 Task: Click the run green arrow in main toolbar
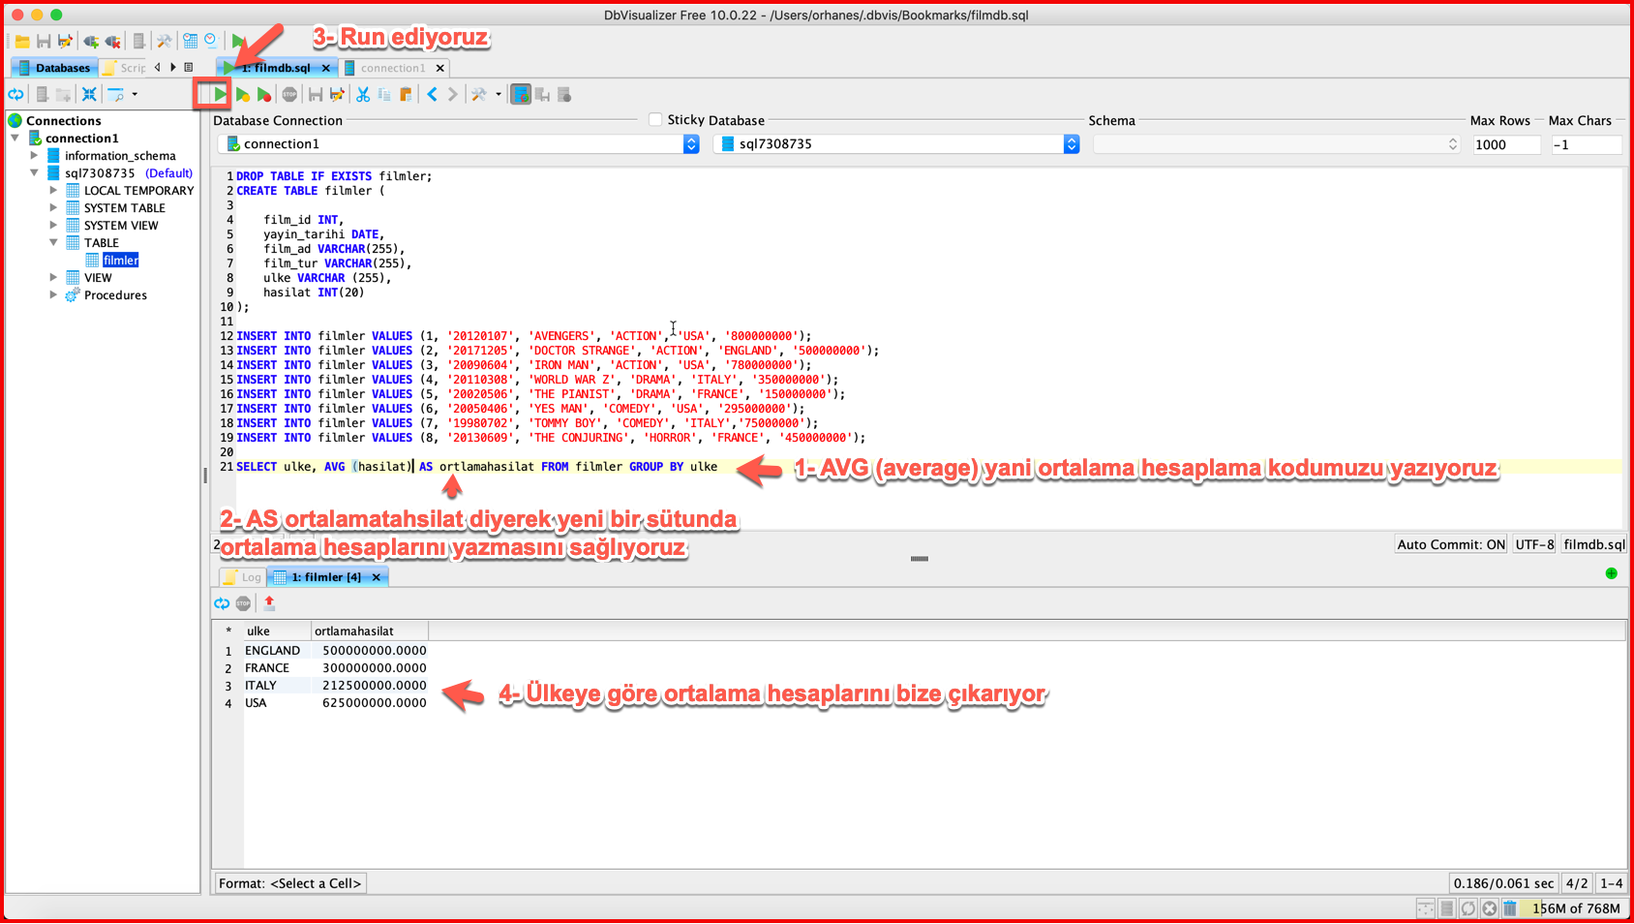(x=237, y=41)
